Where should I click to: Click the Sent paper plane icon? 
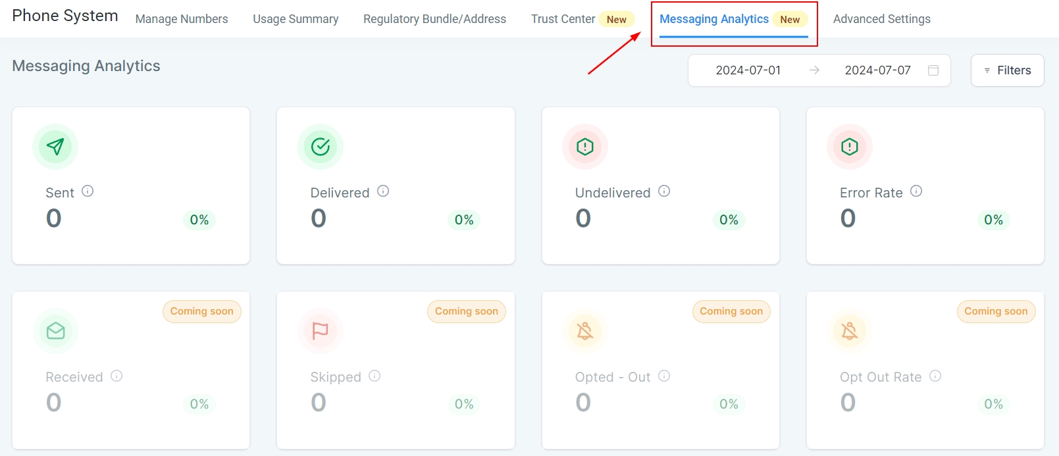pos(55,146)
